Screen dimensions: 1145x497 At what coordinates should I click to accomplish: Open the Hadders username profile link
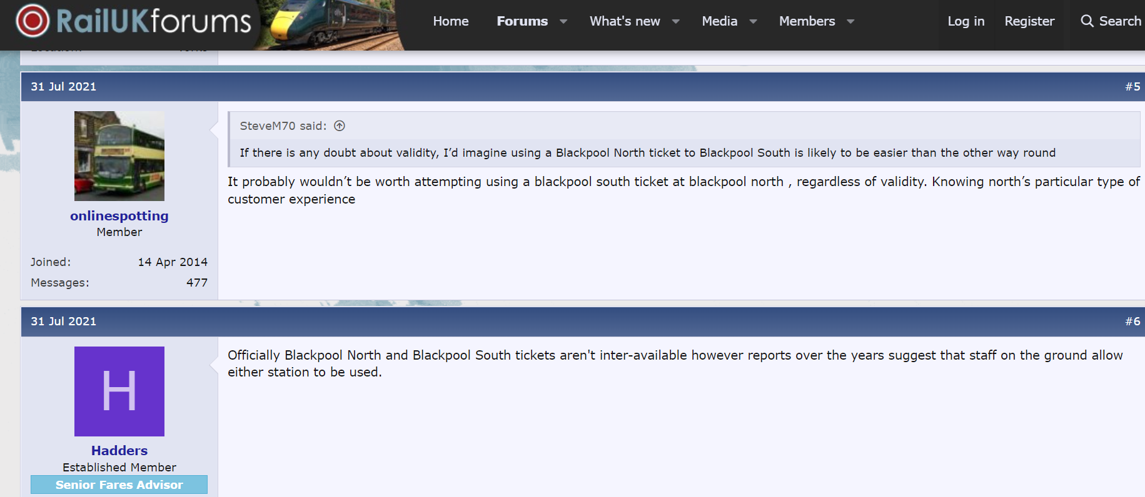[119, 451]
